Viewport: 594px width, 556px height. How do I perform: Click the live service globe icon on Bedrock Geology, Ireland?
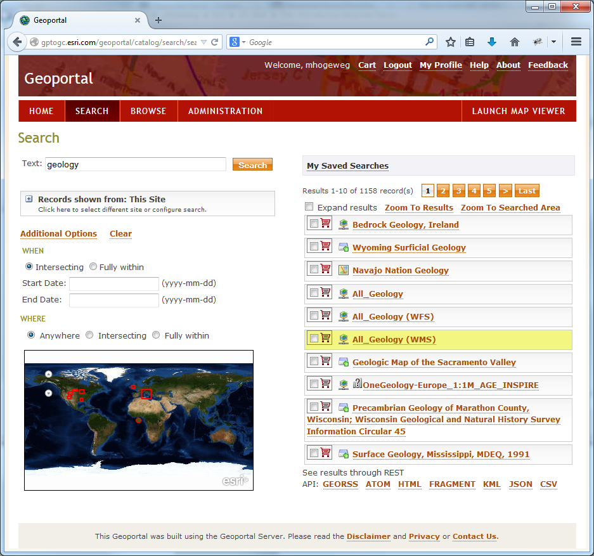343,223
